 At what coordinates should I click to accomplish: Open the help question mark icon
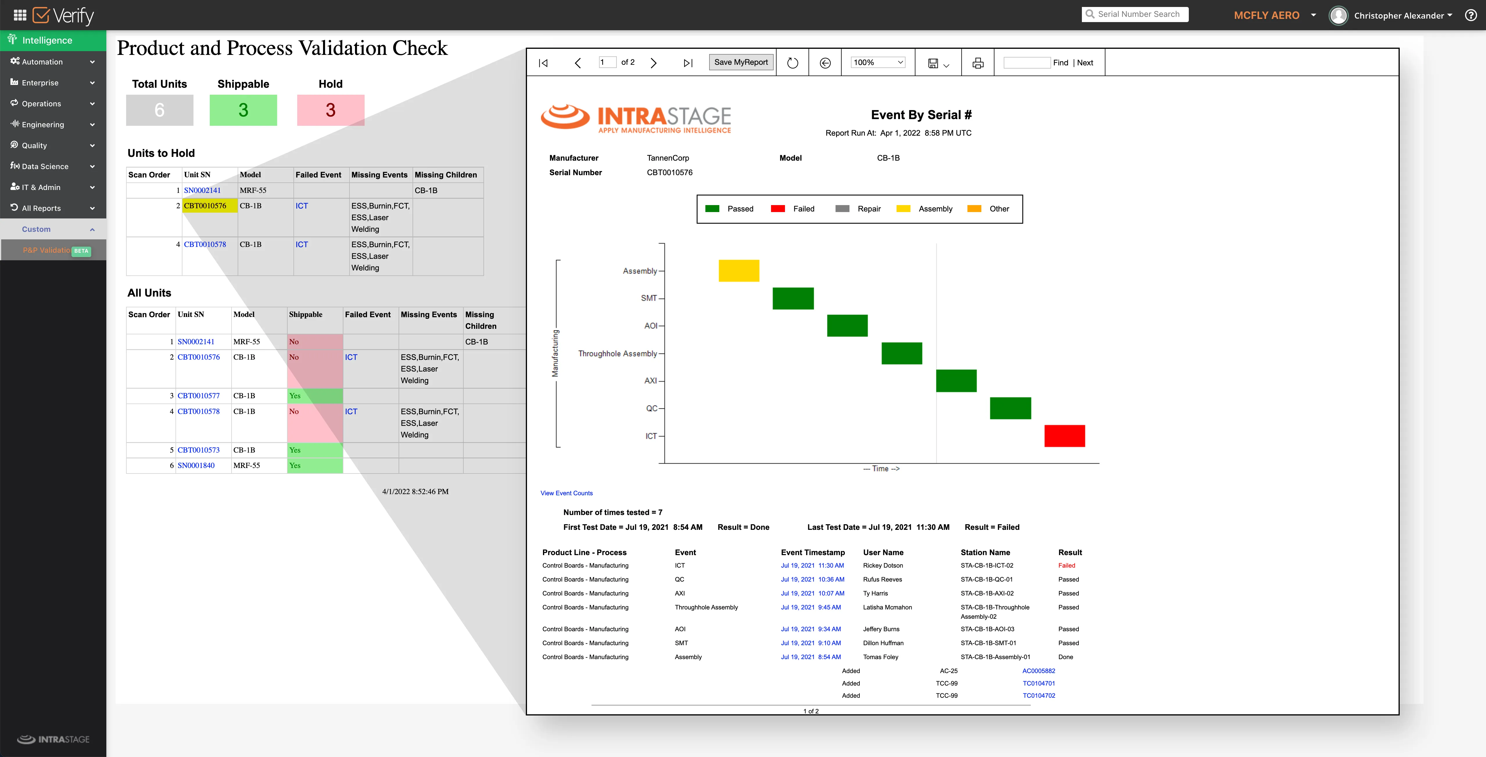tap(1470, 15)
